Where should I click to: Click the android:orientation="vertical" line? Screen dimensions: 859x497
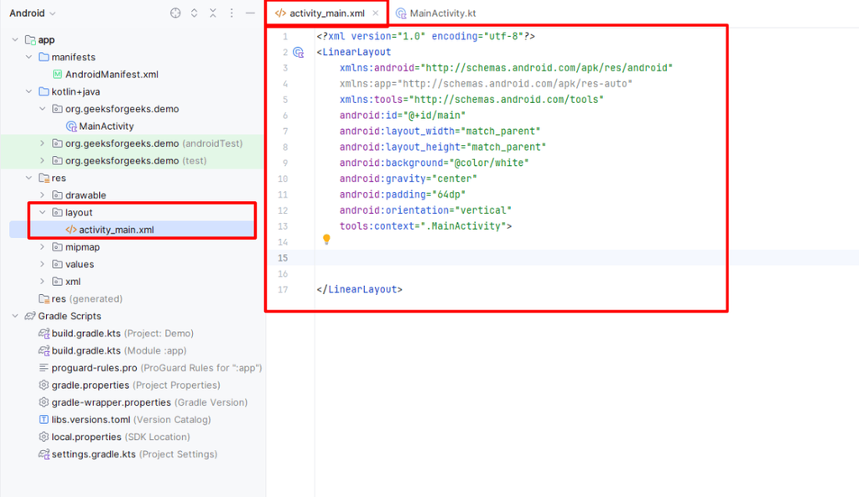[x=425, y=210]
